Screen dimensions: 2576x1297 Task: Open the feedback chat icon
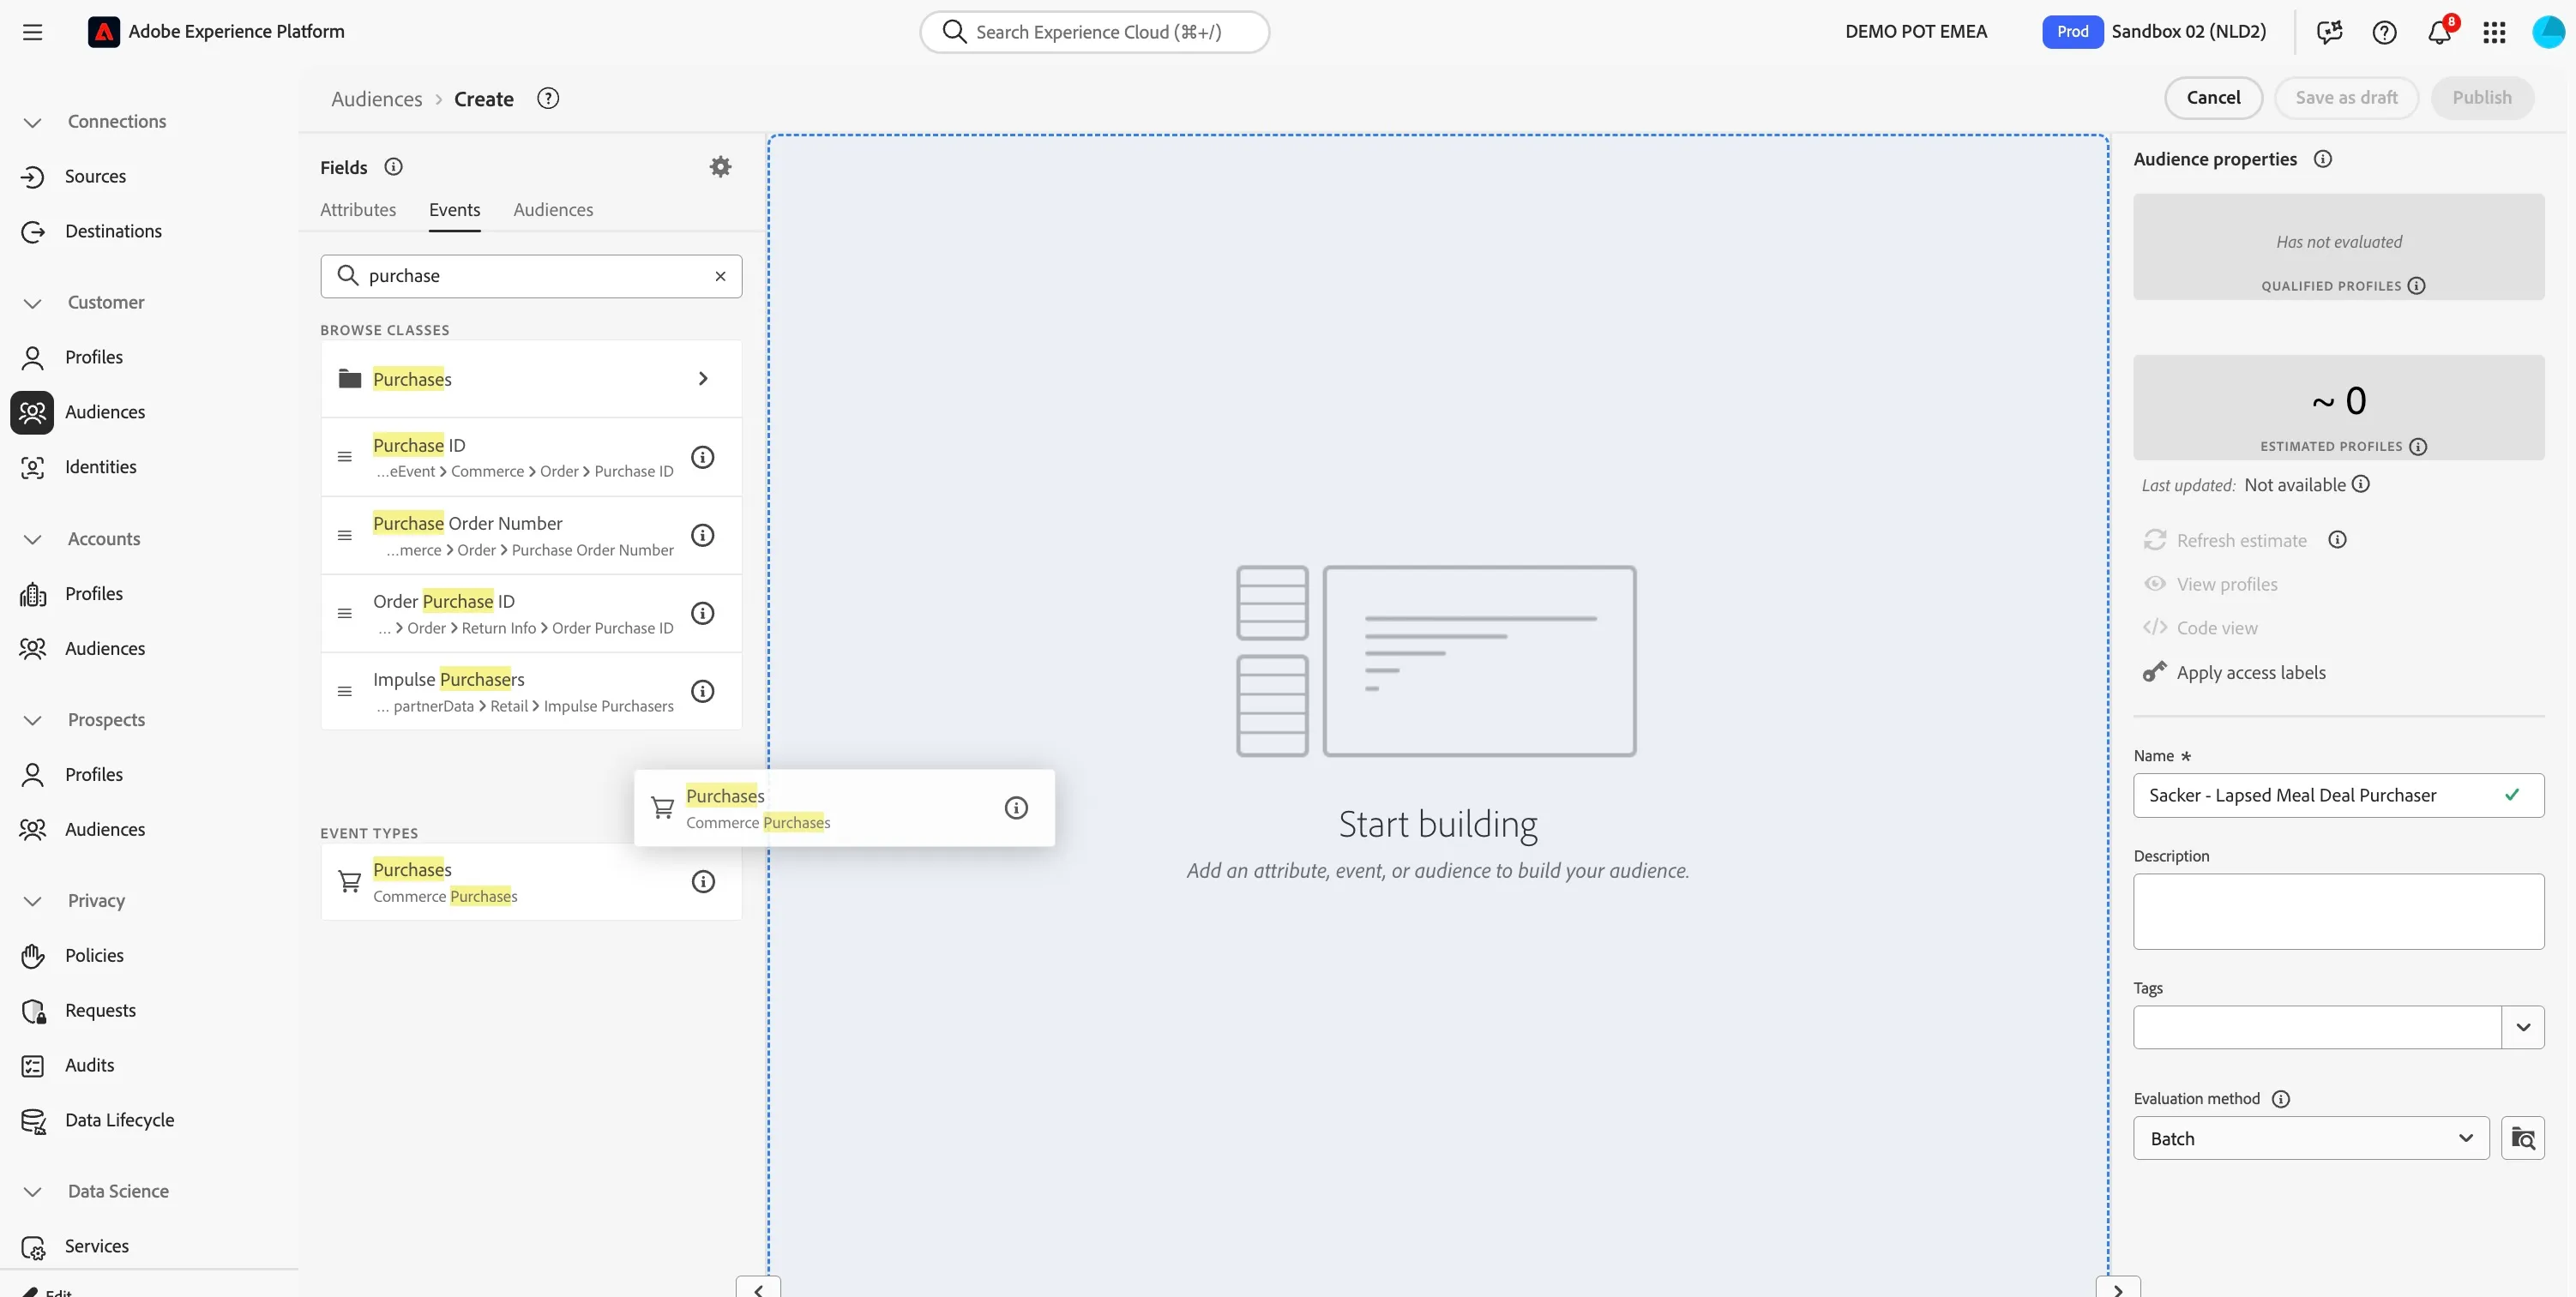pyautogui.click(x=2329, y=32)
